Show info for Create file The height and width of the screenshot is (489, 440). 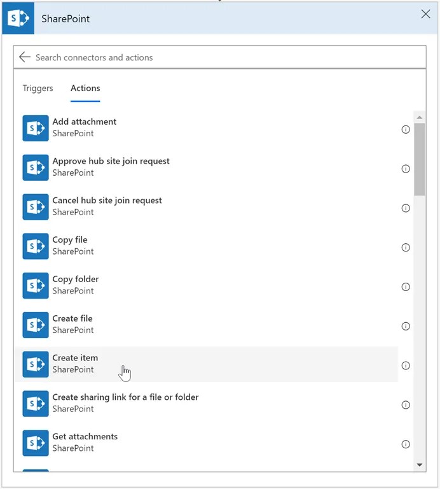(x=406, y=326)
